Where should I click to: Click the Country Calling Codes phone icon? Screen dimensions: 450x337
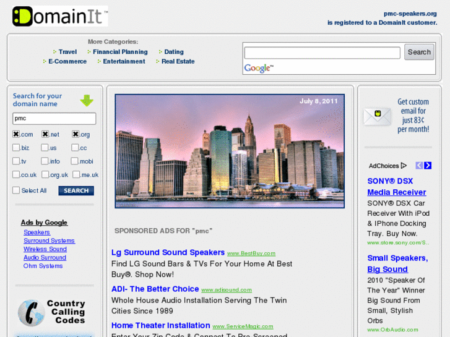(x=30, y=313)
